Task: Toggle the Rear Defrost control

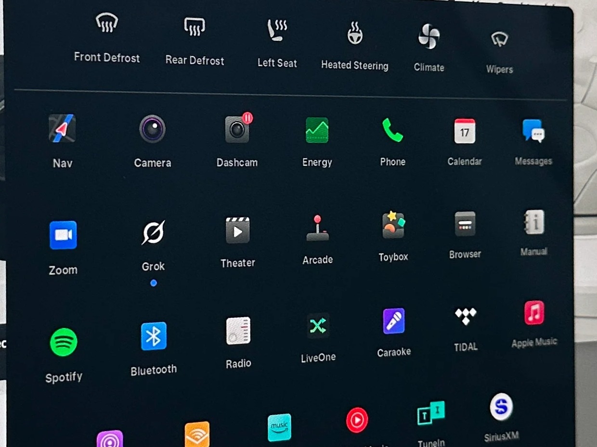Action: click(195, 26)
